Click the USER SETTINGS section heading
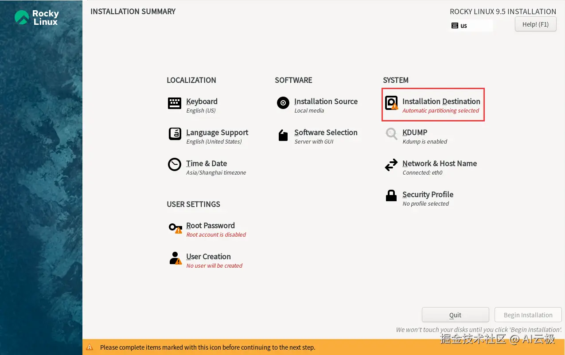This screenshot has width=565, height=355. coord(193,204)
